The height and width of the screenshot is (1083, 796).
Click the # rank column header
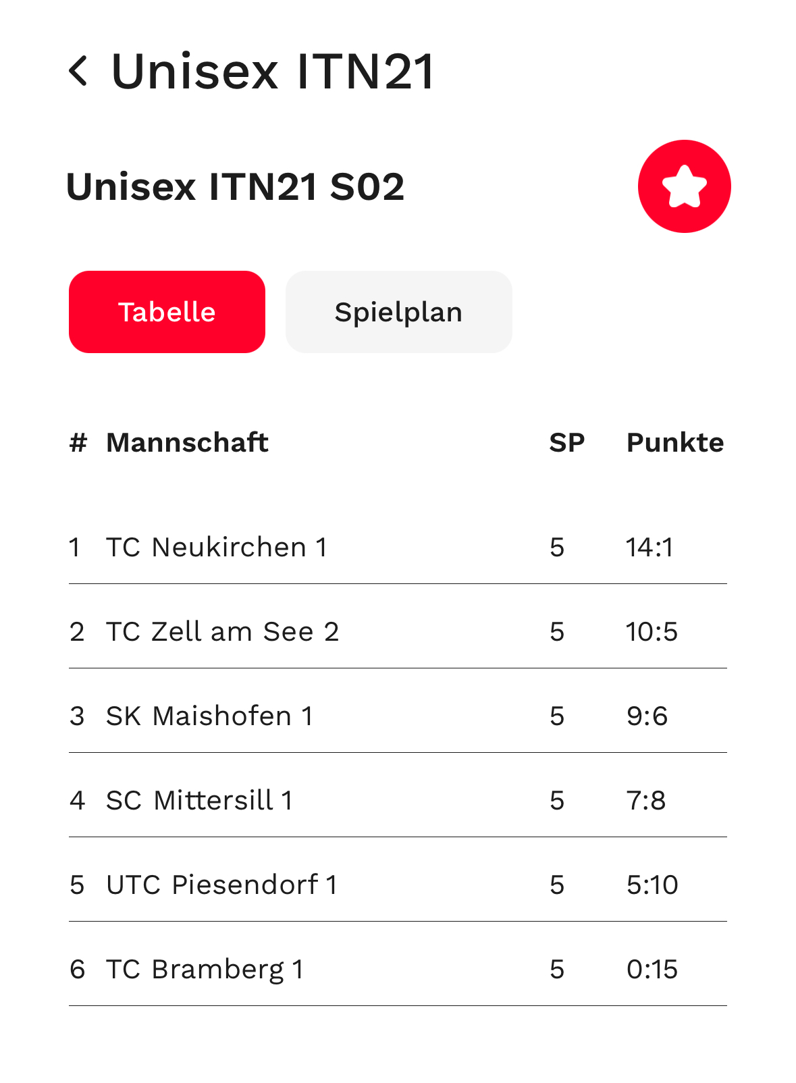coord(78,443)
